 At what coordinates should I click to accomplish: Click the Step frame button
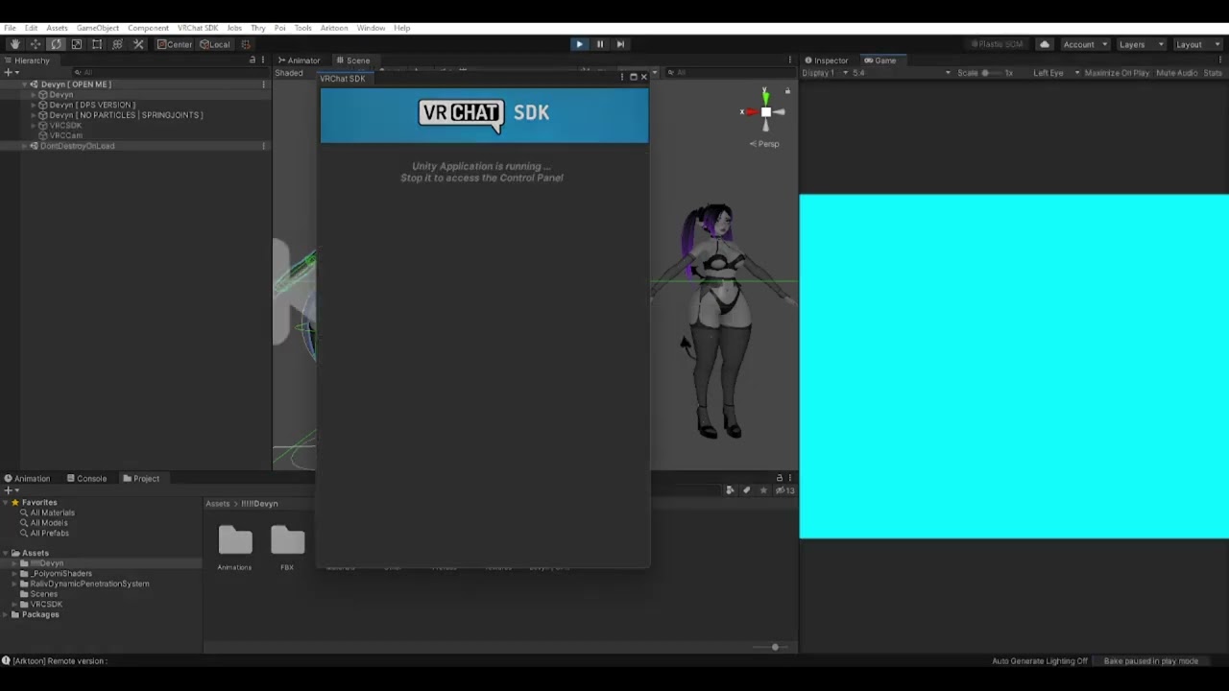pos(620,44)
